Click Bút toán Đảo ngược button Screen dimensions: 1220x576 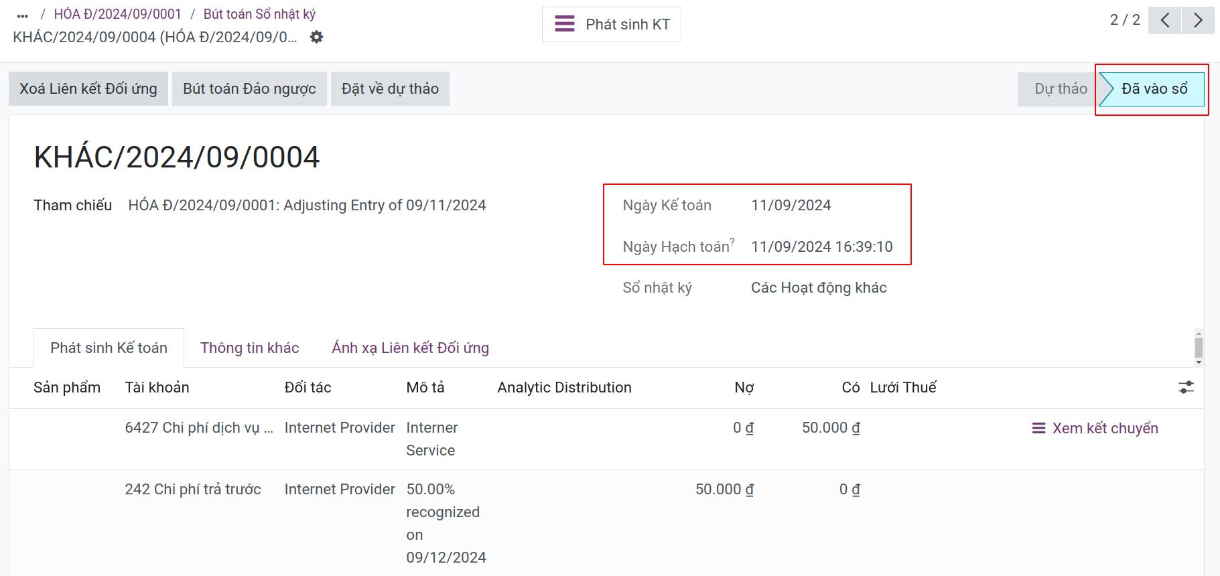(x=249, y=89)
